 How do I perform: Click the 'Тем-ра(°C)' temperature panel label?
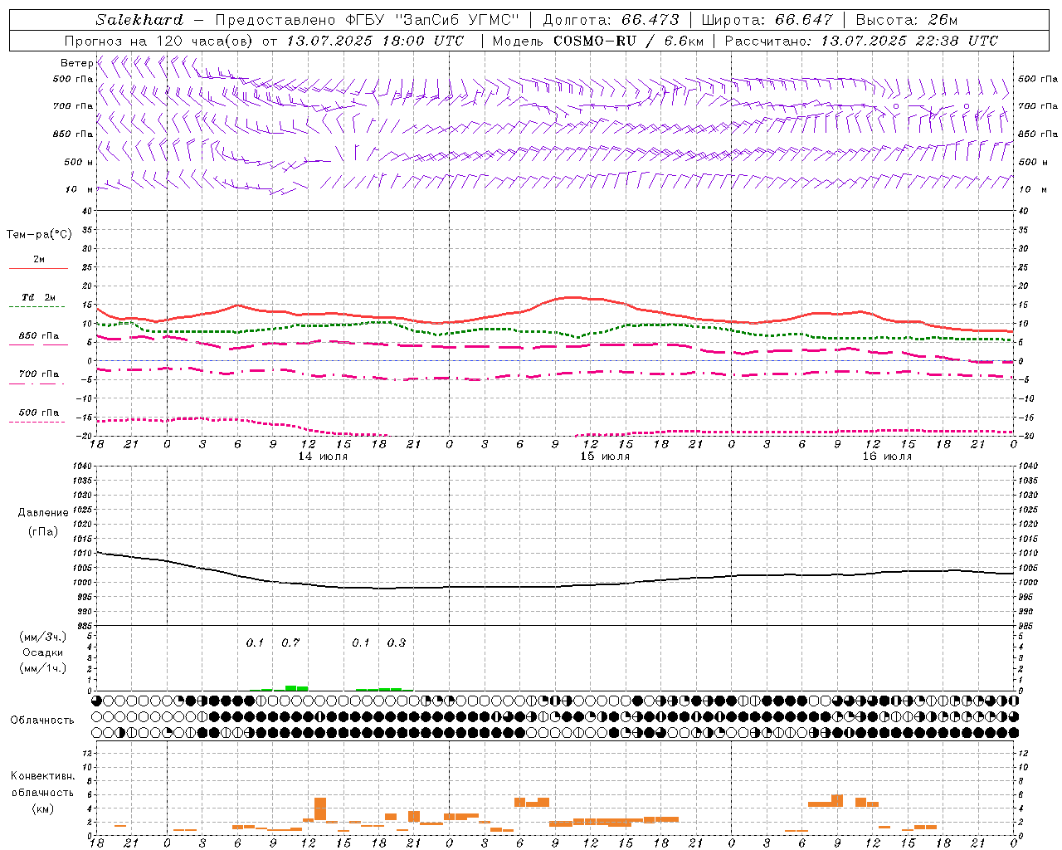pyautogui.click(x=39, y=235)
